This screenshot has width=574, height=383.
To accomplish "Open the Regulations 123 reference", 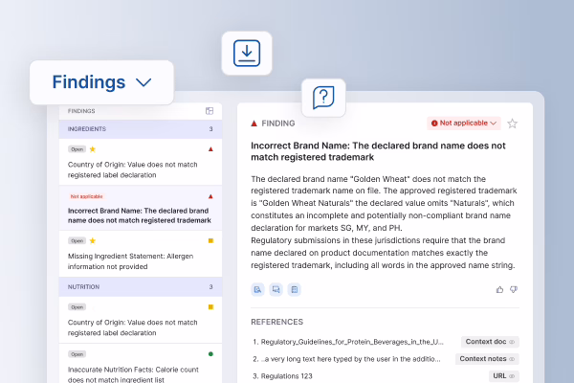I will tap(287, 376).
